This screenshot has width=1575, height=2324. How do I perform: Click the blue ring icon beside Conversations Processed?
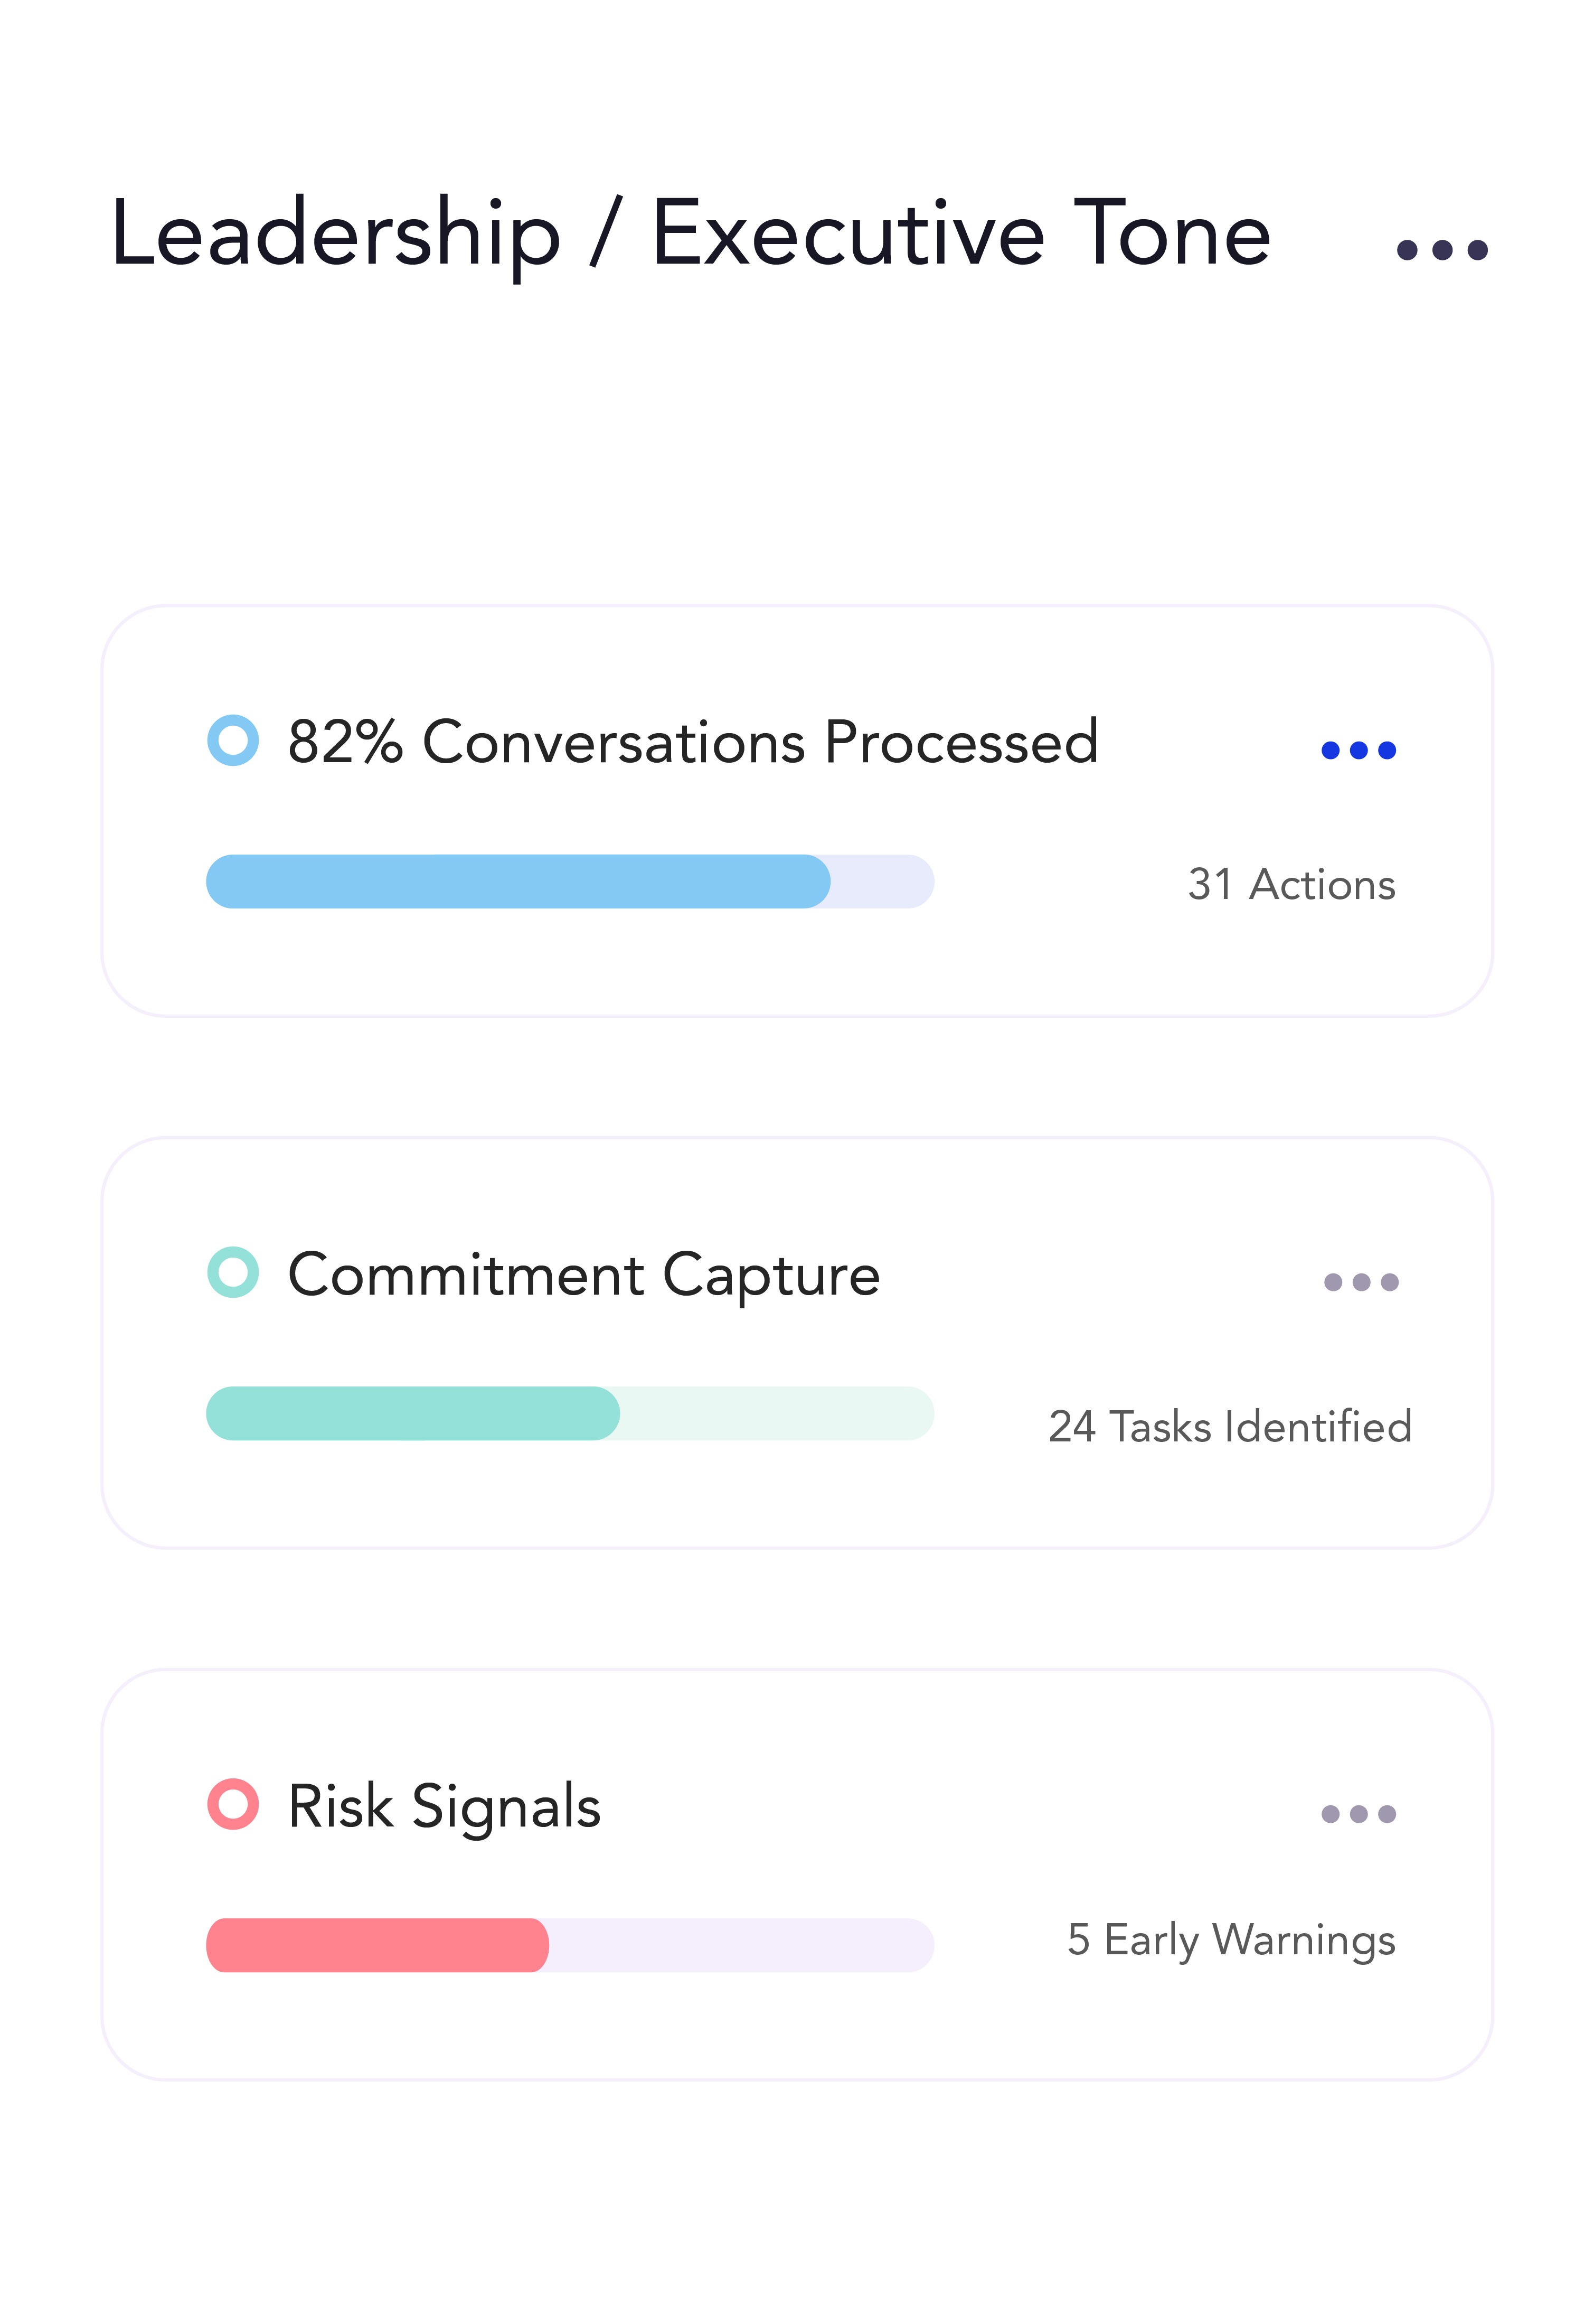point(233,741)
